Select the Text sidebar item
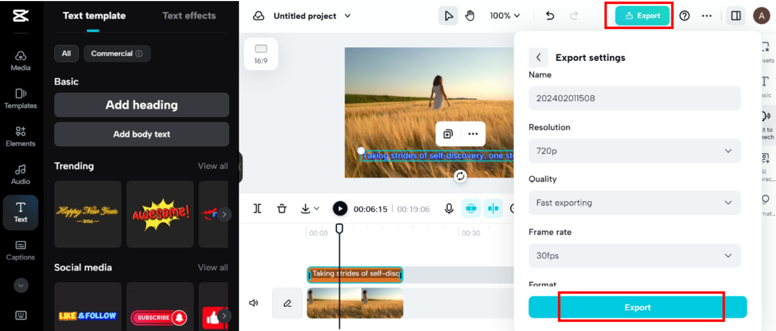Viewport: 776px width, 331px height. 21,212
